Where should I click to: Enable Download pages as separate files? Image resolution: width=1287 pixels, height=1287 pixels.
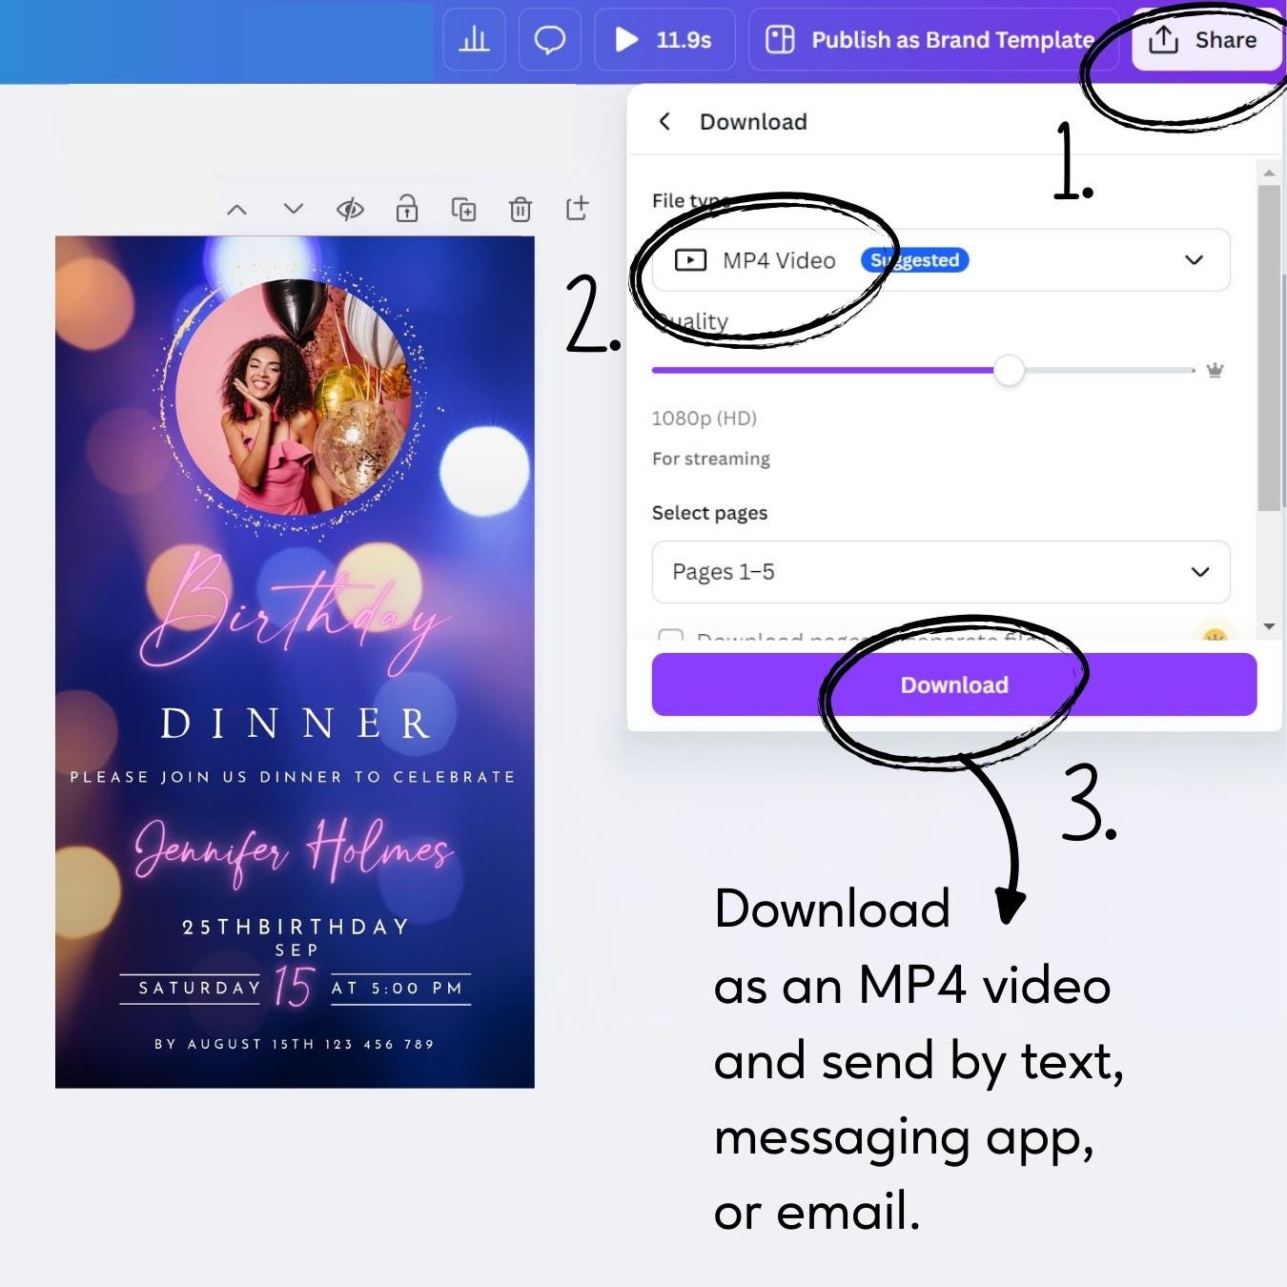[672, 639]
